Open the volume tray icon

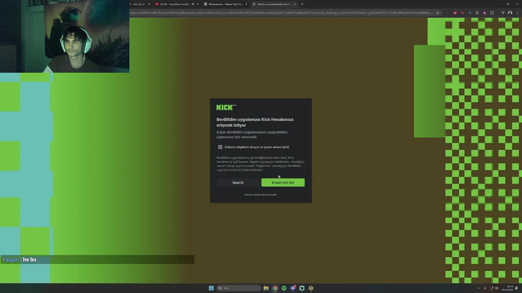point(496,288)
